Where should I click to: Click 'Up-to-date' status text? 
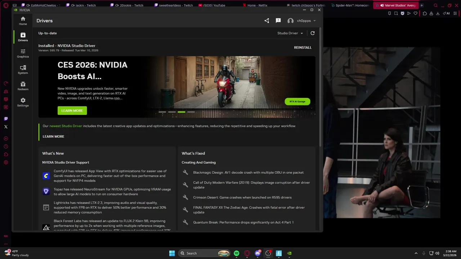(48, 33)
